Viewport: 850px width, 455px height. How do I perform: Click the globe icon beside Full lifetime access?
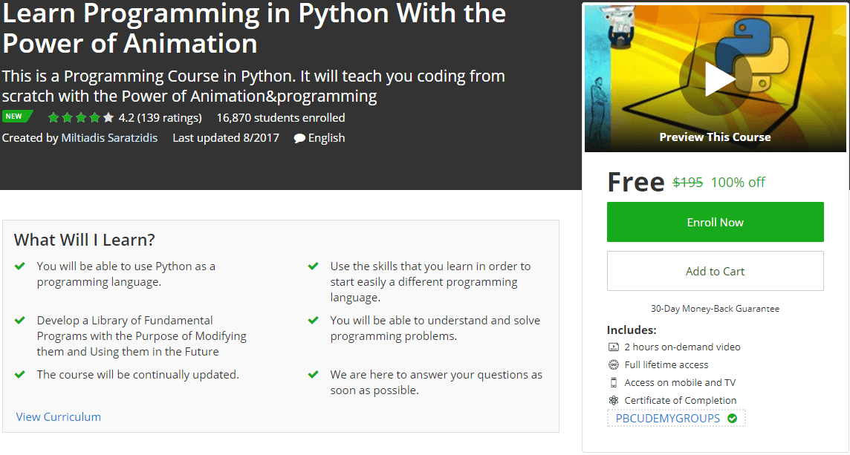pos(614,364)
